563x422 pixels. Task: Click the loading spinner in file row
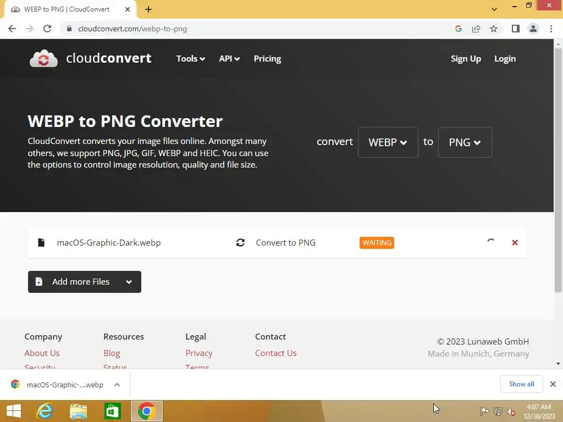491,242
